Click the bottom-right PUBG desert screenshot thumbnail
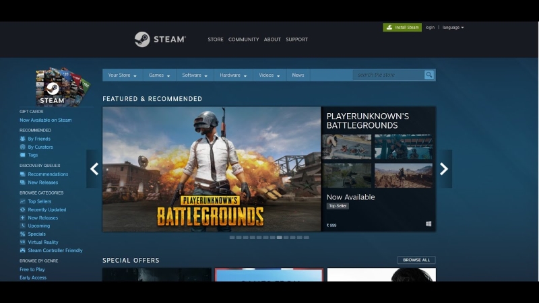The width and height of the screenshot is (539, 303). [x=404, y=176]
